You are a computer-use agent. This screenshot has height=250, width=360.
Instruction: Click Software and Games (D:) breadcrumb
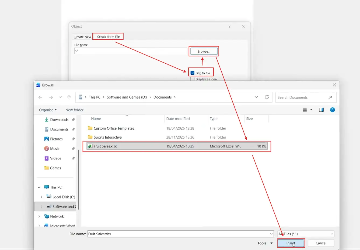pyautogui.click(x=127, y=97)
